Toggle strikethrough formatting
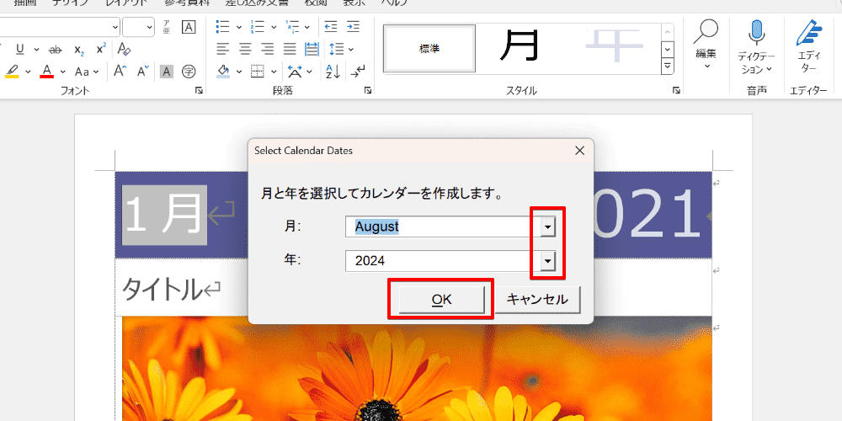 pyautogui.click(x=55, y=50)
